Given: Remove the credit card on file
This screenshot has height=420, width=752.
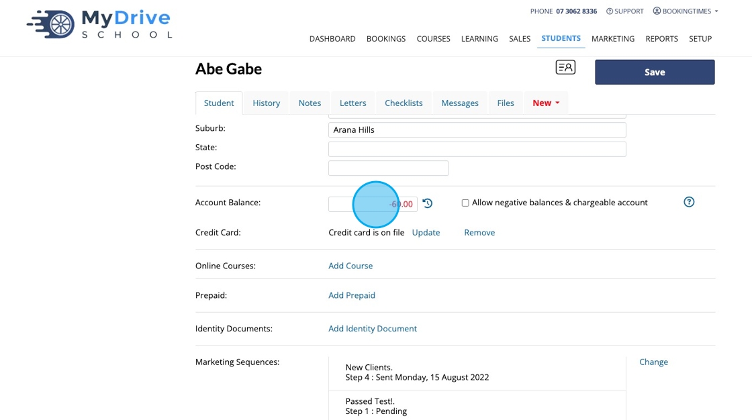Looking at the screenshot, I should [x=479, y=232].
